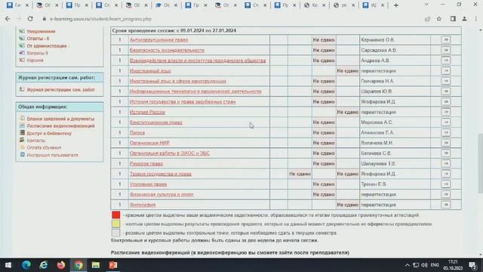Open the arrow button in the Иностранный язык row

[x=446, y=70]
